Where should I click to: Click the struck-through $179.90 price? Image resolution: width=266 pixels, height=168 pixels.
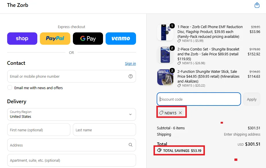pyautogui.click(x=255, y=49)
